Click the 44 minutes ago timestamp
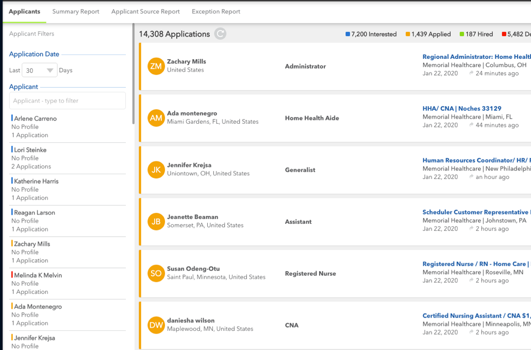Image resolution: width=531 pixels, height=350 pixels. [x=497, y=125]
